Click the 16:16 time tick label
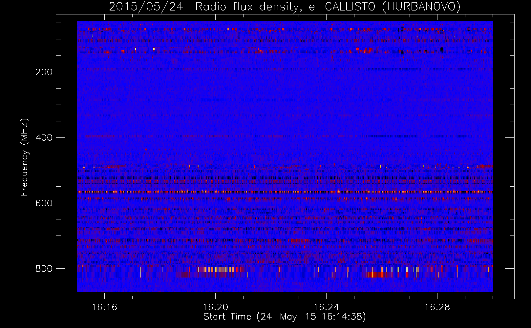The image size is (531, 328). [x=104, y=307]
